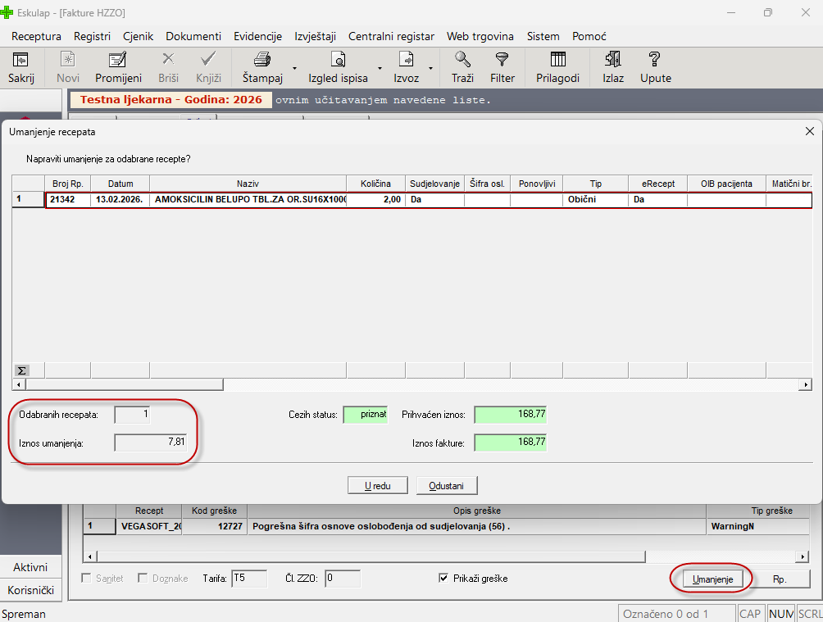Check the Doznake checkbox

(143, 579)
